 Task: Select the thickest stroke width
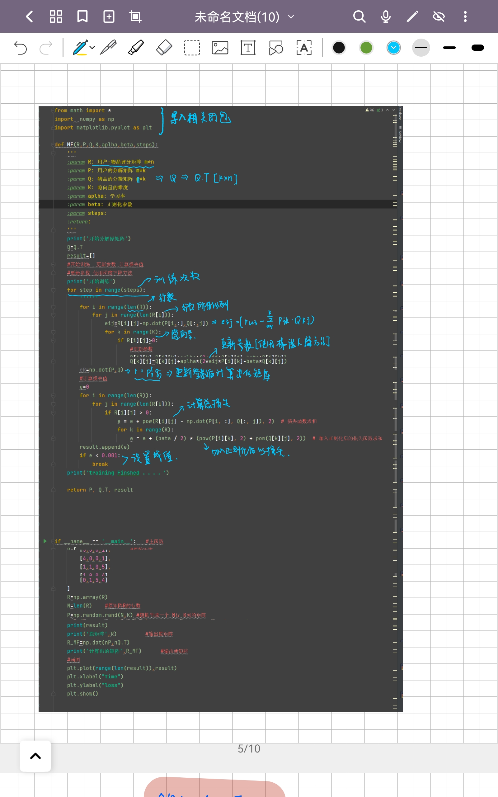(477, 47)
